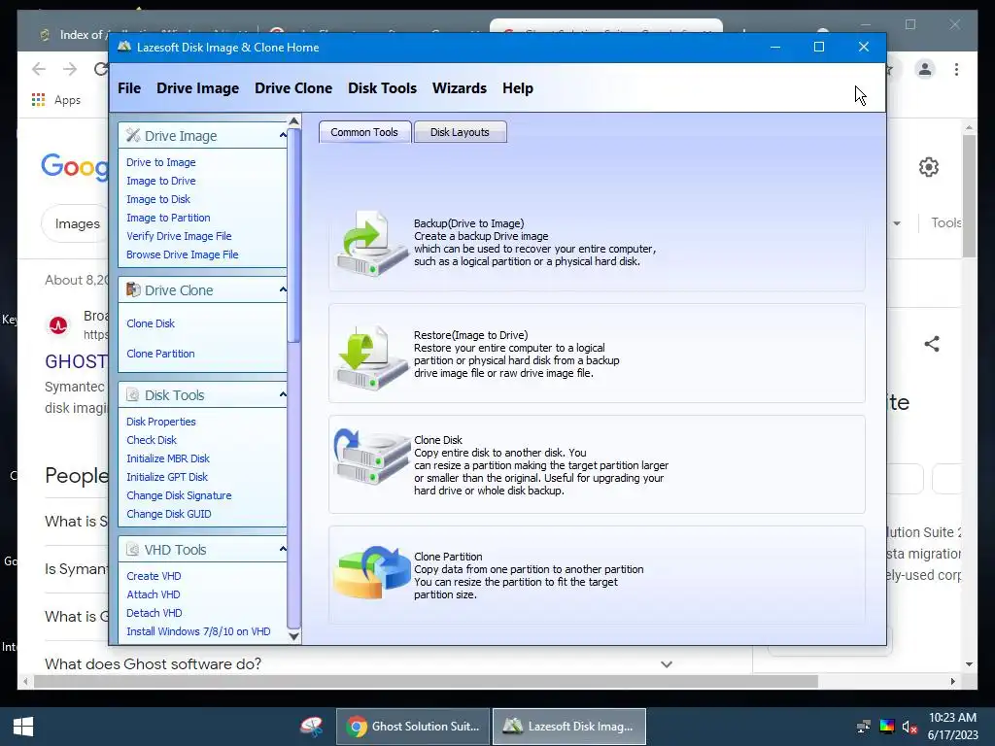Click the VHD Tools panel header icon
The width and height of the screenshot is (995, 746).
(132, 550)
